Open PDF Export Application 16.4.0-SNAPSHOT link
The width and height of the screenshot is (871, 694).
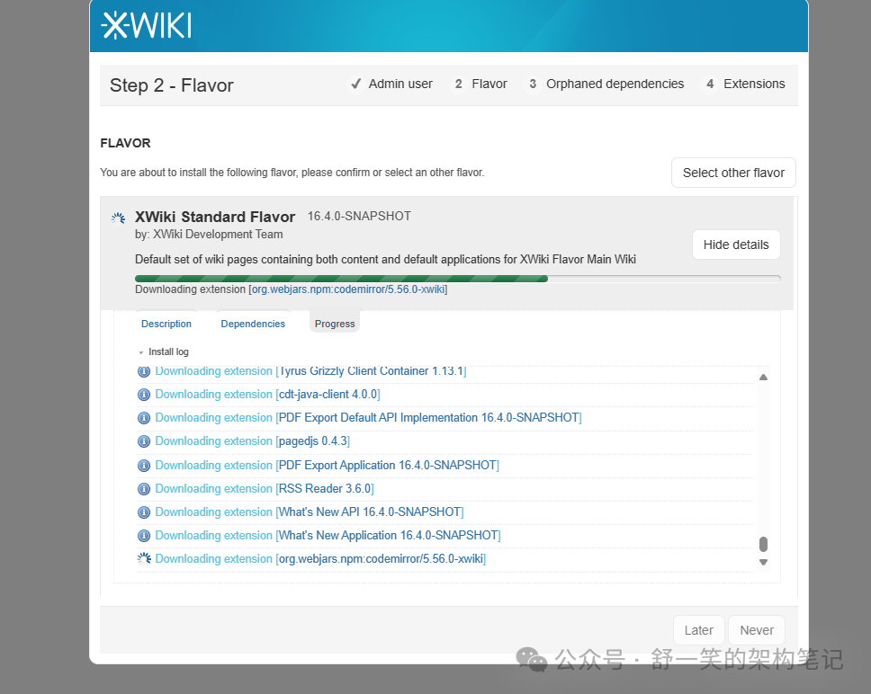point(387,465)
